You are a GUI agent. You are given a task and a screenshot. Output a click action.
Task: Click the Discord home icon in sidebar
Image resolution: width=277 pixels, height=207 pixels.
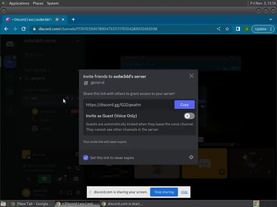tap(10, 44)
